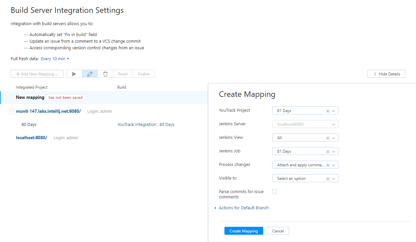Select the localhost:8080/ server entry

click(x=31, y=138)
